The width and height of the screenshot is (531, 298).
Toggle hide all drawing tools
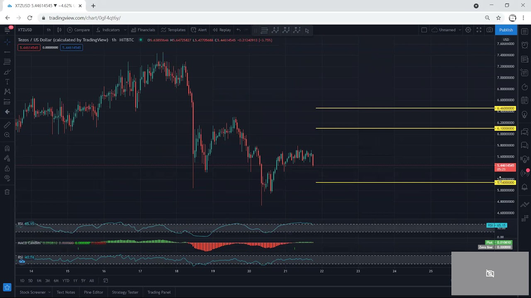[7, 178]
